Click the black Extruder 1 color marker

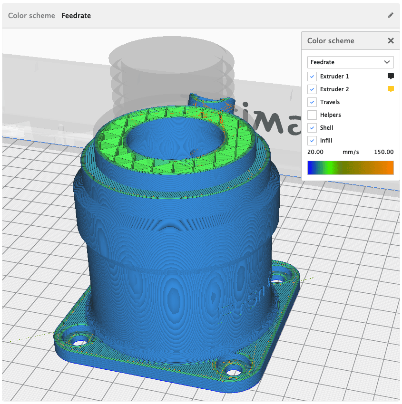click(391, 76)
